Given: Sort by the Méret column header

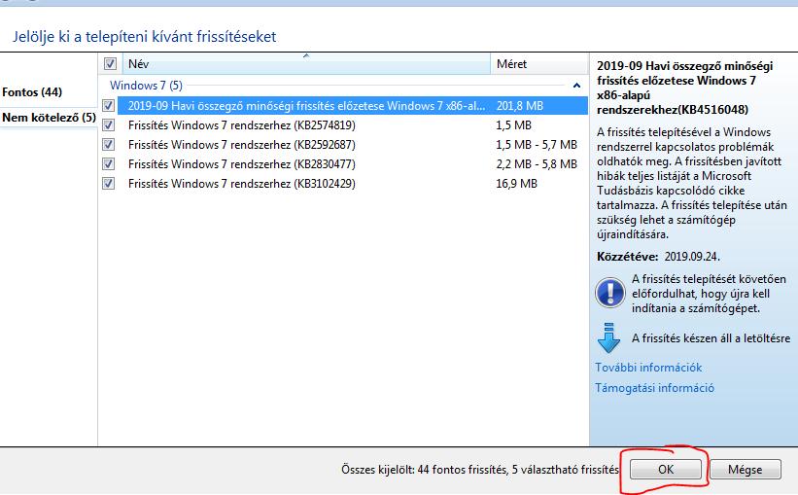Looking at the screenshot, I should coord(538,63).
